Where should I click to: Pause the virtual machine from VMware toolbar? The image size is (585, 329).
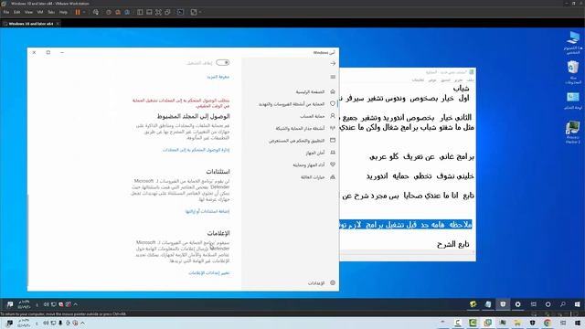click(78, 12)
